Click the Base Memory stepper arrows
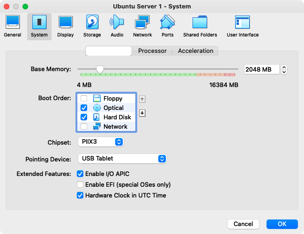Viewport: 304px width, 234px height. pyautogui.click(x=284, y=69)
